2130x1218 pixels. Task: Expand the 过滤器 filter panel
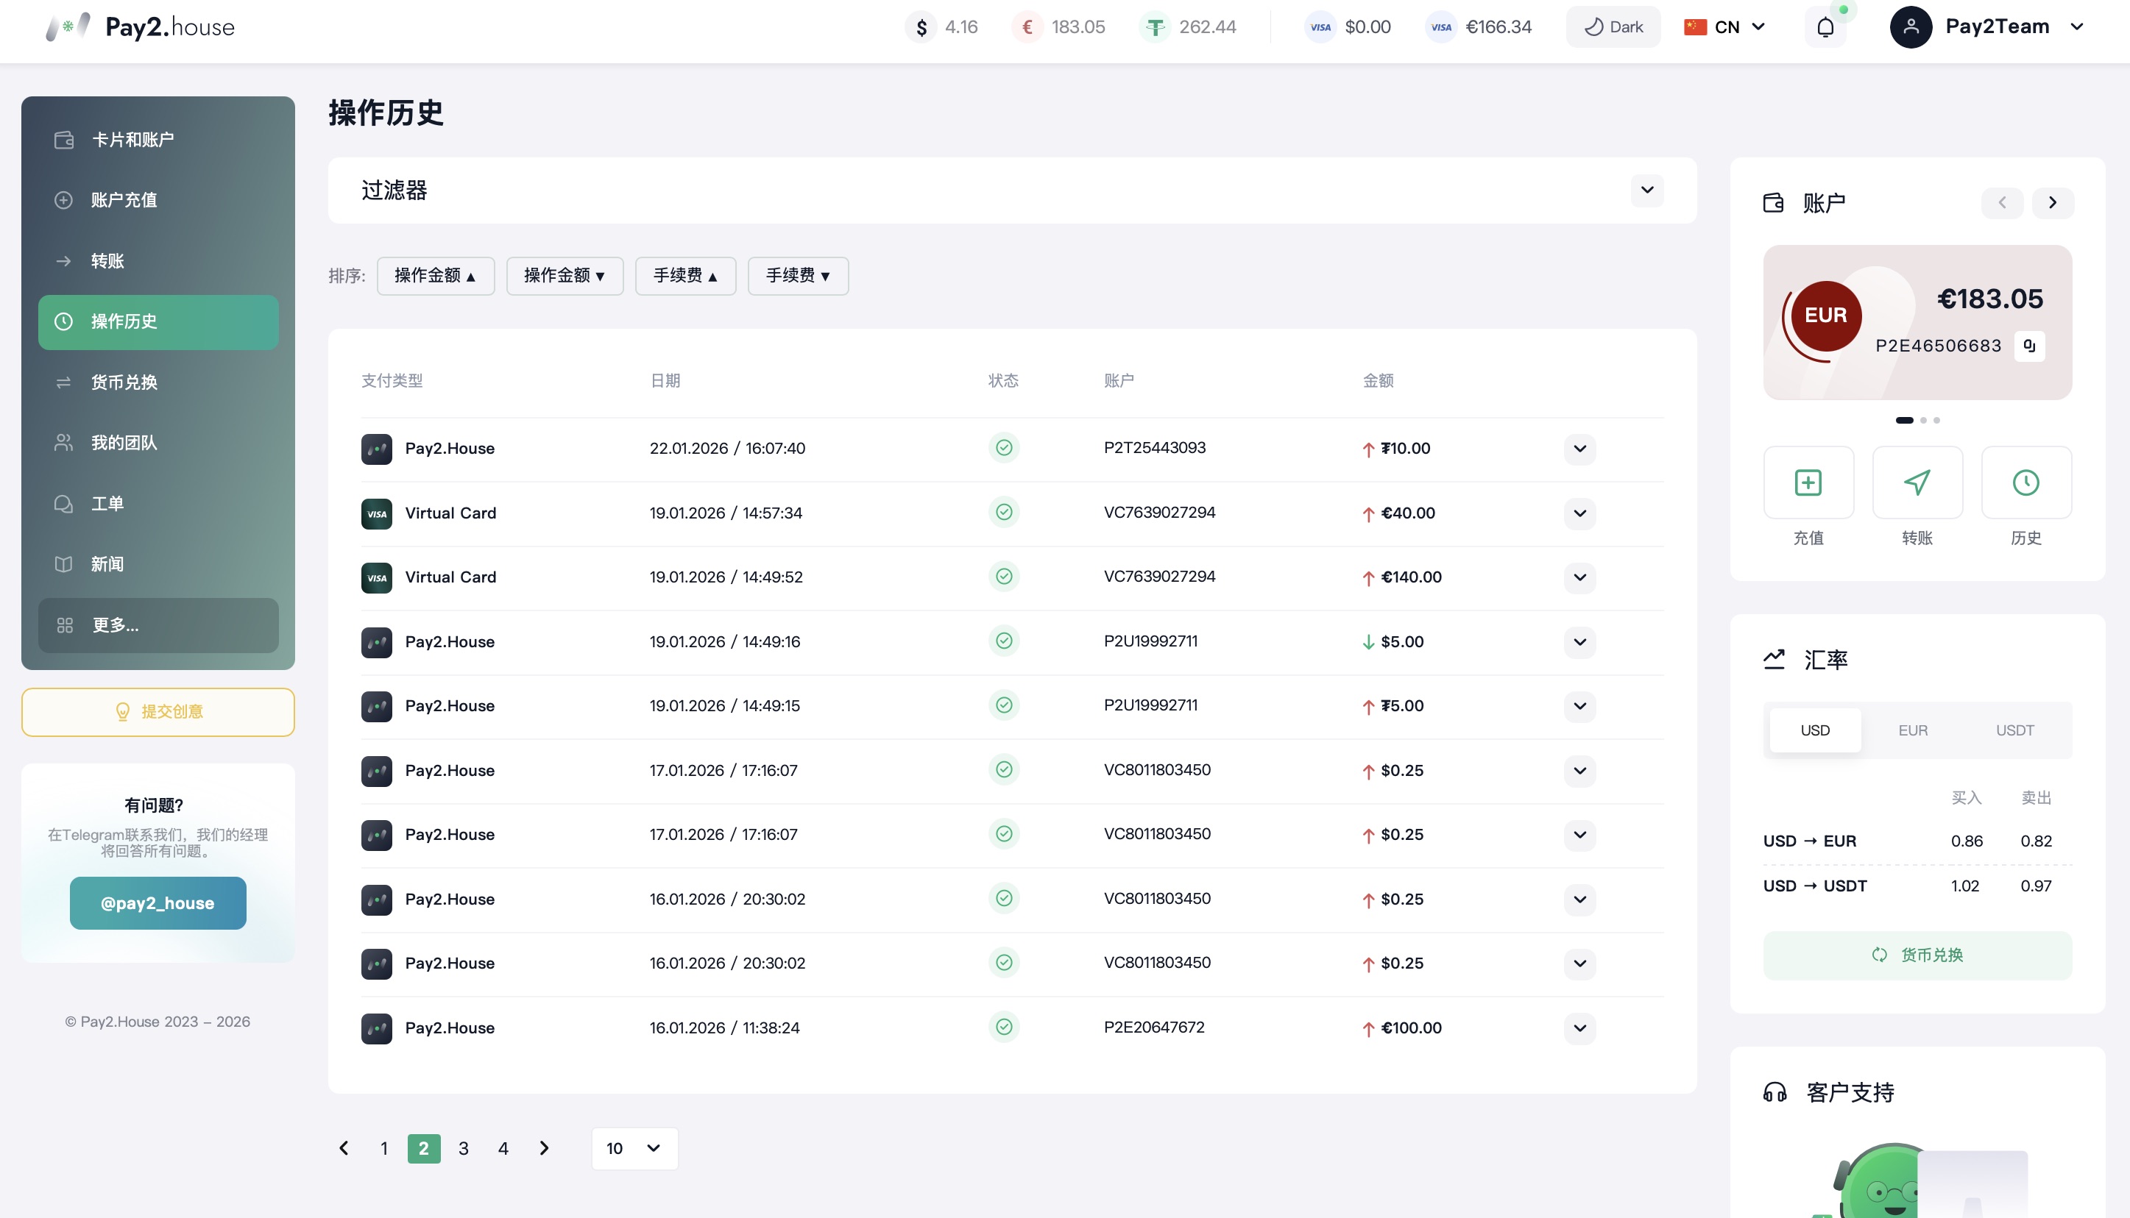1646,190
